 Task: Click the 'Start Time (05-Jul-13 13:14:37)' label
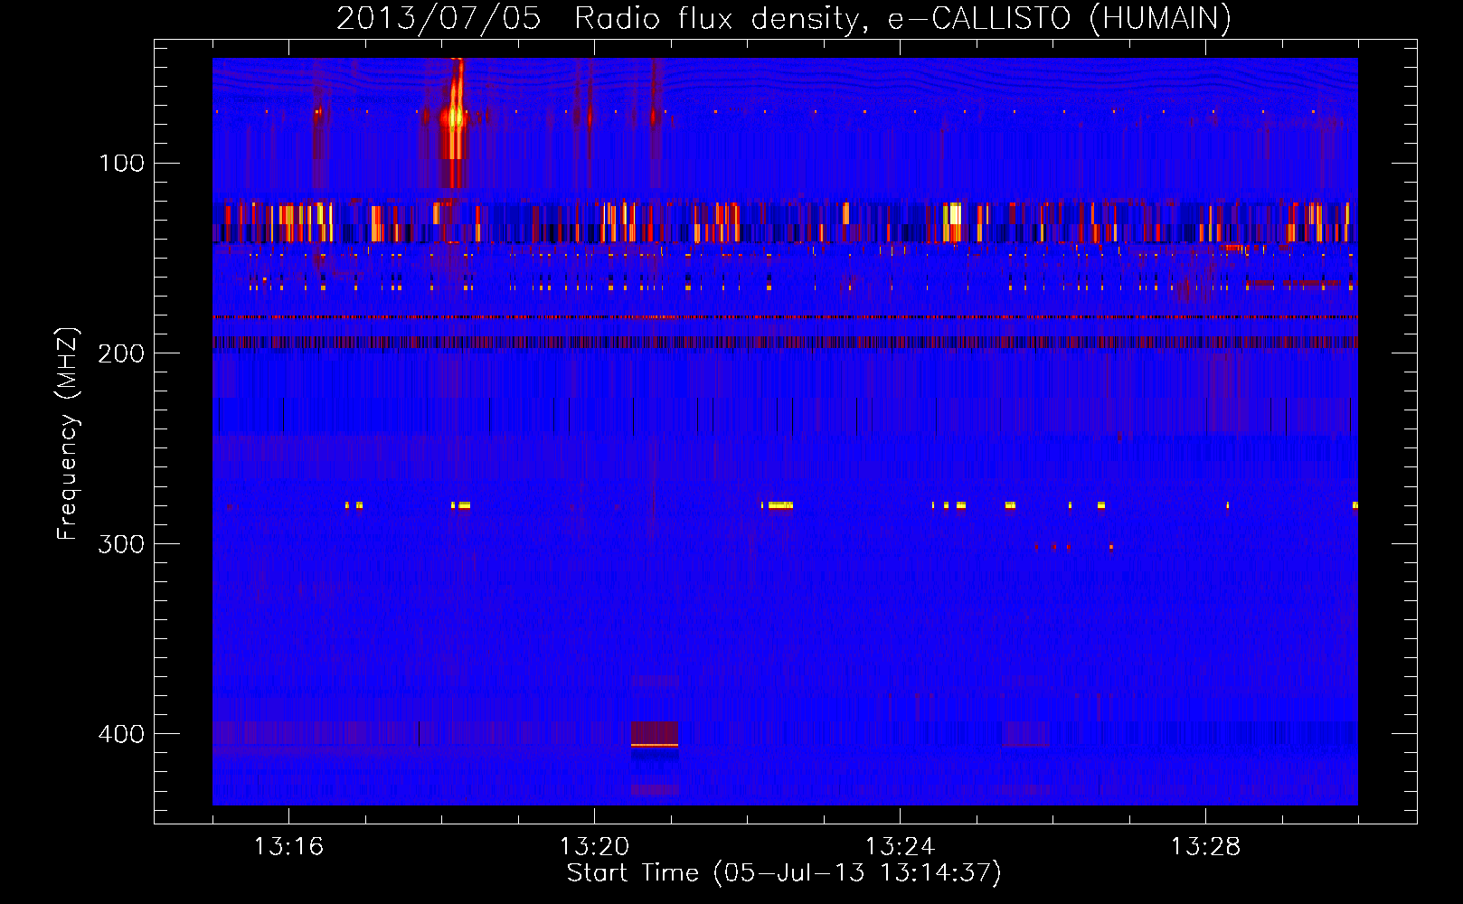point(784,873)
